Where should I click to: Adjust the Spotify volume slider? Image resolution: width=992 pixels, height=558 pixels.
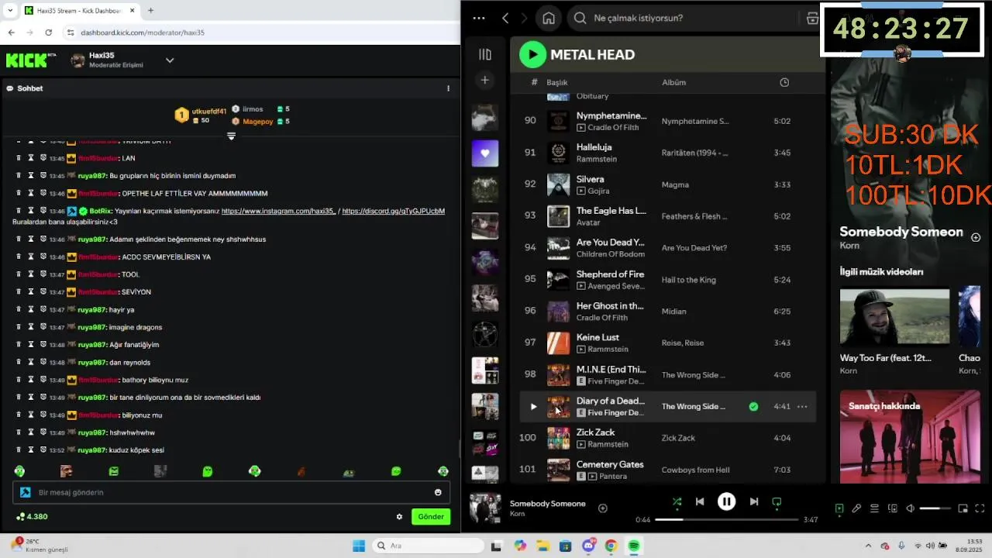(x=935, y=508)
